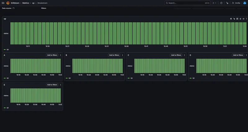Click grid icon in up panel toolbar
This screenshot has height=132, width=248.
tap(237, 19)
